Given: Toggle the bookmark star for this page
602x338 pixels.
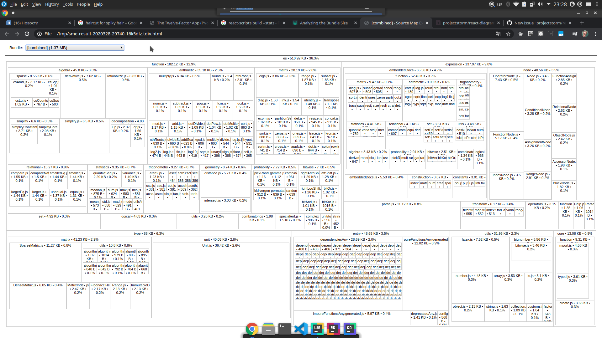Looking at the screenshot, I should [508, 33].
